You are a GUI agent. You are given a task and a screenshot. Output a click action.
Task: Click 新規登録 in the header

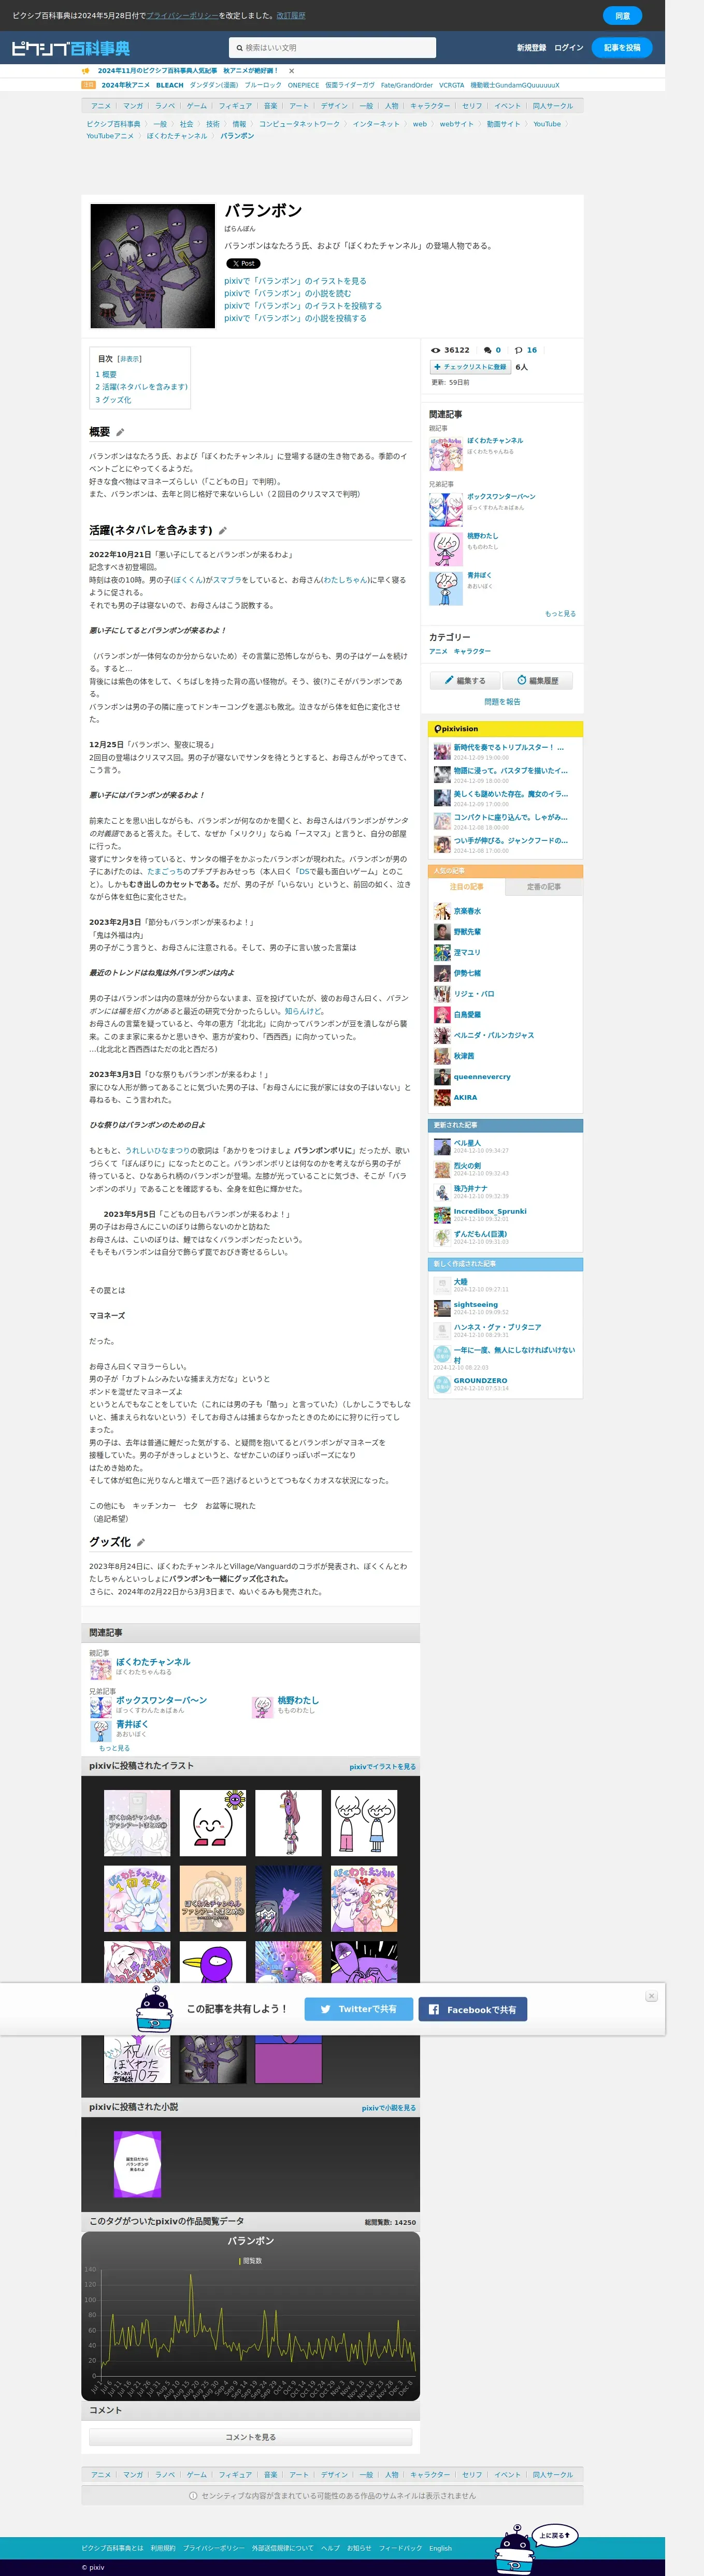pos(531,48)
